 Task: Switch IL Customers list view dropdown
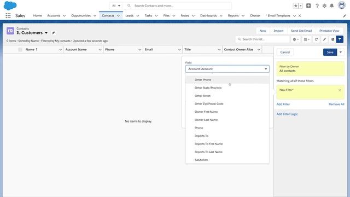(46, 33)
